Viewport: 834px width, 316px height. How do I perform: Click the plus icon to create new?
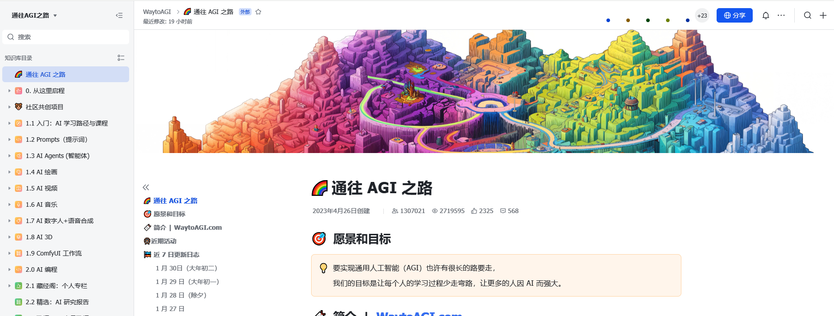823,15
